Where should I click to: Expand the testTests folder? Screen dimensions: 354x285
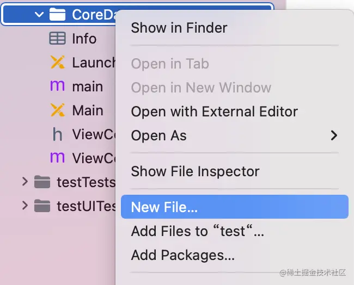point(24,182)
